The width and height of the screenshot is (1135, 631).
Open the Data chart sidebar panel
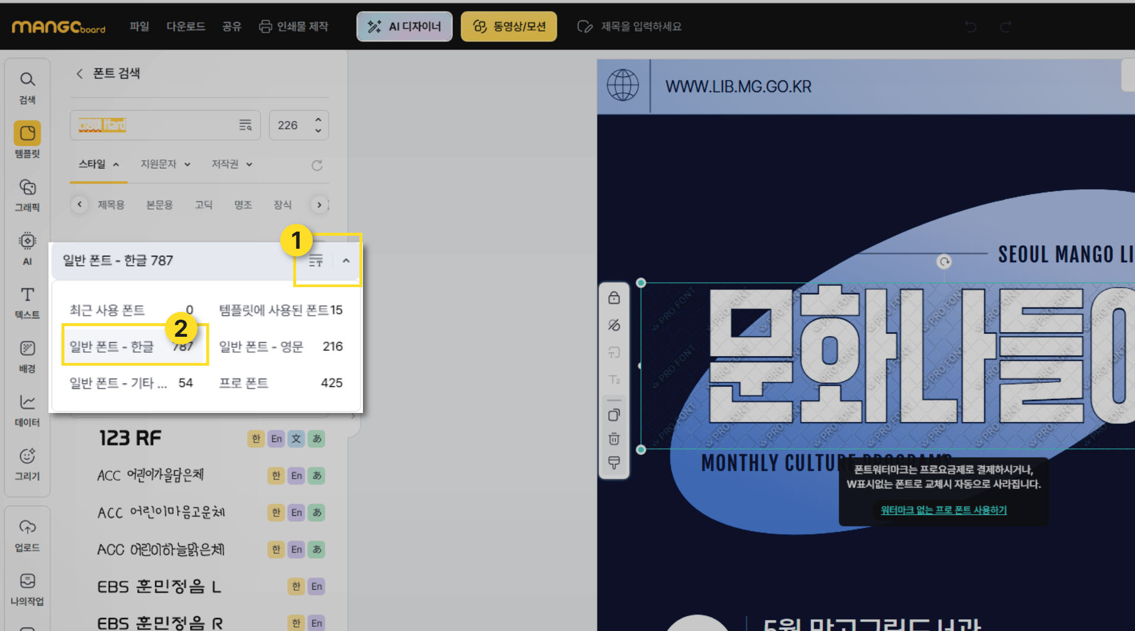coord(27,409)
